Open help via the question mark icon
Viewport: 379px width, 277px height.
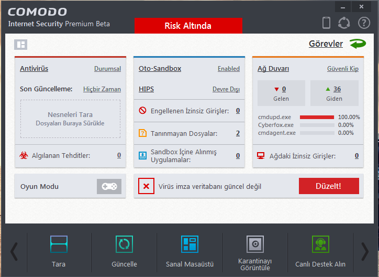pos(364,23)
